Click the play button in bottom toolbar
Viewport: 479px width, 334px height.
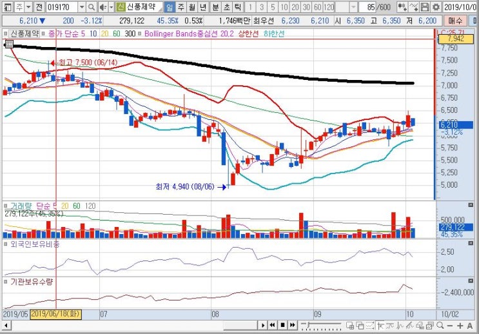(262, 325)
